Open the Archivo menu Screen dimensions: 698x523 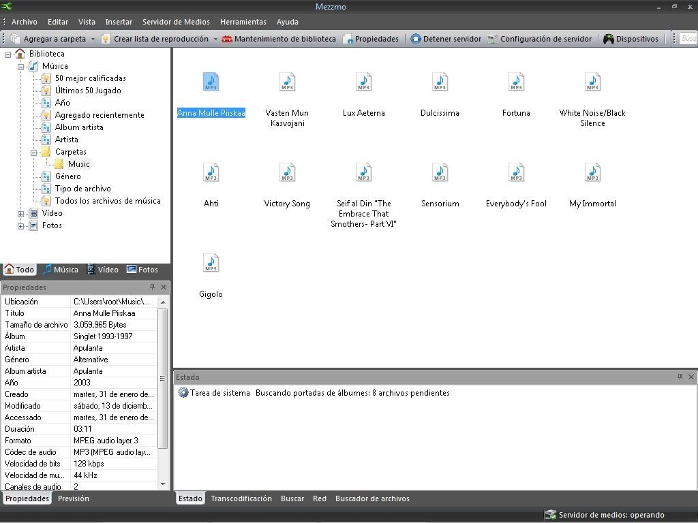pos(25,22)
